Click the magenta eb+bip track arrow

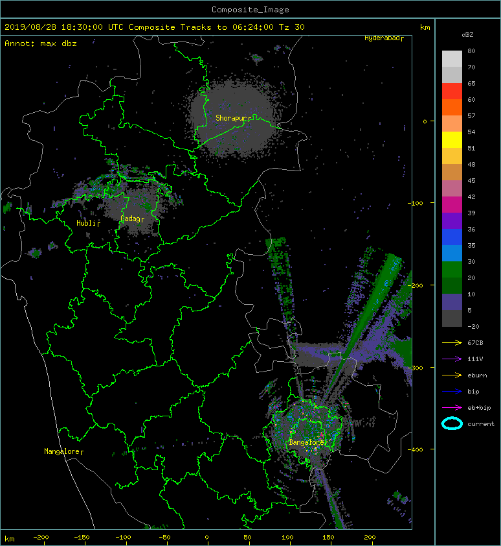pos(452,408)
